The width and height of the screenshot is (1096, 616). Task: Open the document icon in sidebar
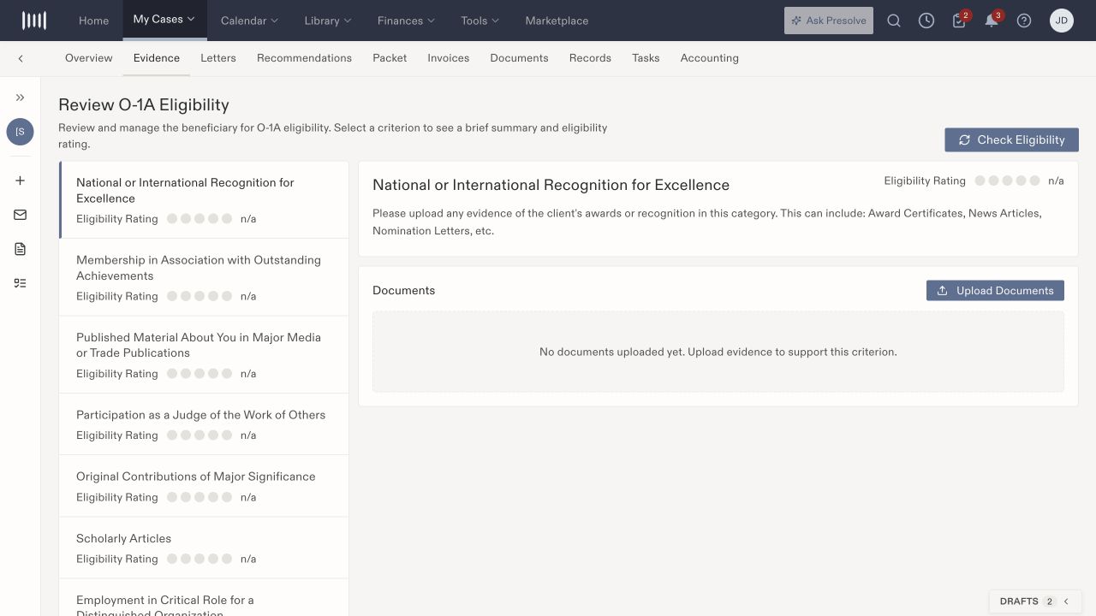(21, 249)
